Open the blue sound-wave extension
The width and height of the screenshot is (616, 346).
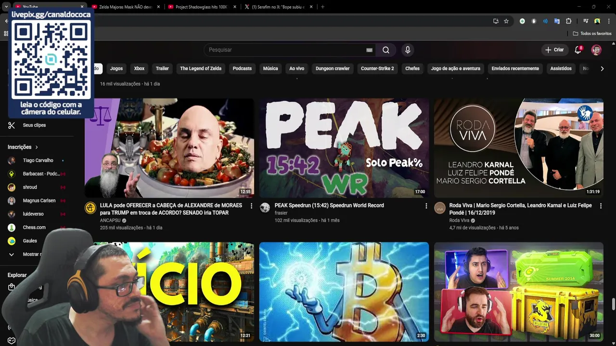545,21
